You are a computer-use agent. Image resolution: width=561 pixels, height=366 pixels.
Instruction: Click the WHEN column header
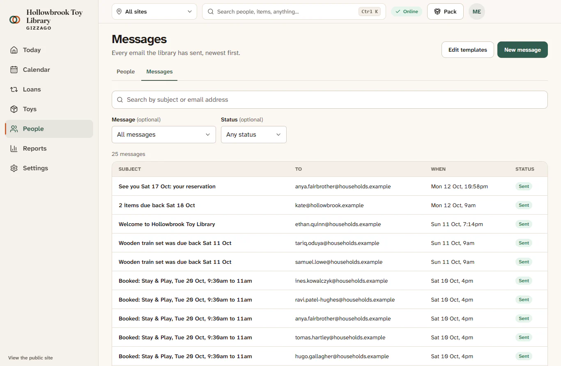tap(438, 169)
